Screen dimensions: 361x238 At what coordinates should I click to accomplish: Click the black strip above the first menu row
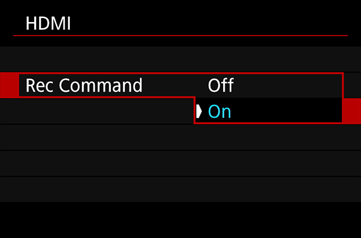click(x=180, y=42)
